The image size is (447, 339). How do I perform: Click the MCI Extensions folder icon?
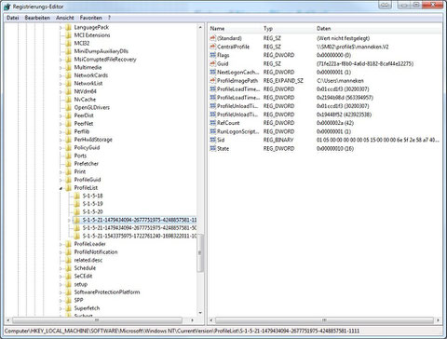(x=68, y=35)
